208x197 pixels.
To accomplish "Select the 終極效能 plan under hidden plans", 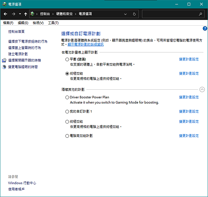I will coord(67,122).
